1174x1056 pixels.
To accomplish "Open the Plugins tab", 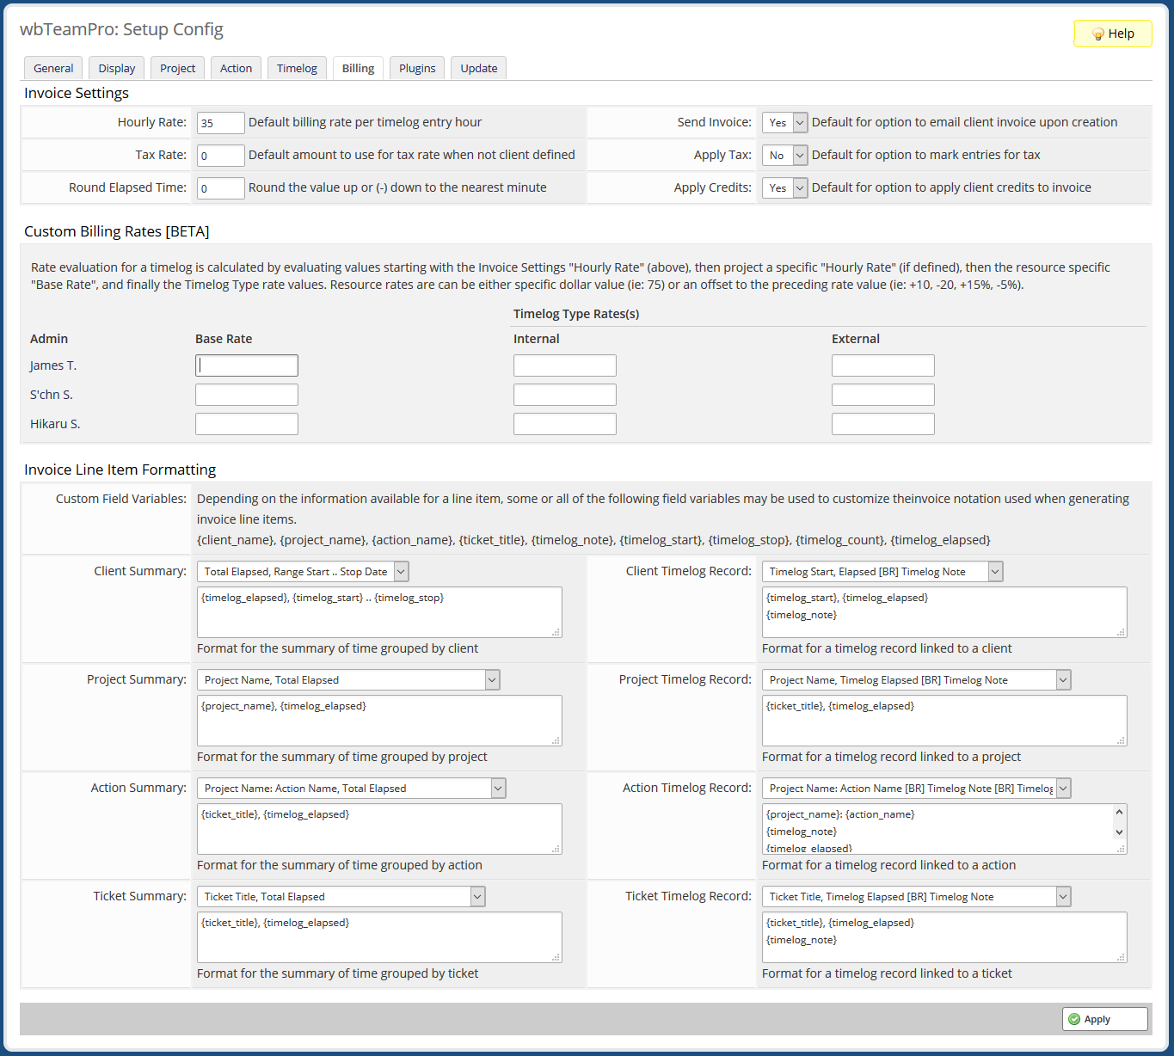I will 416,68.
